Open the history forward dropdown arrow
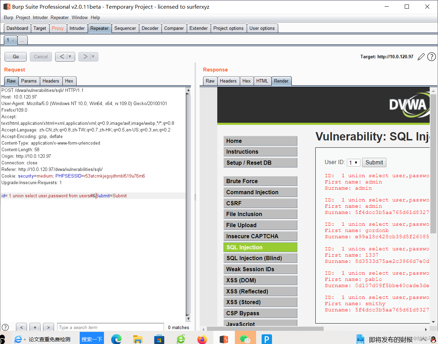The image size is (438, 344). (x=93, y=57)
